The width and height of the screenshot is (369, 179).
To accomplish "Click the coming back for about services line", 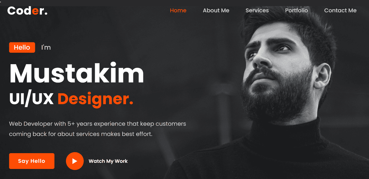I will (81, 135).
